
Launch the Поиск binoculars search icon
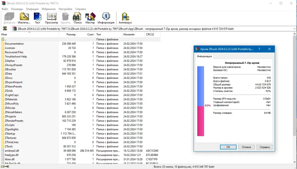pos(78,18)
